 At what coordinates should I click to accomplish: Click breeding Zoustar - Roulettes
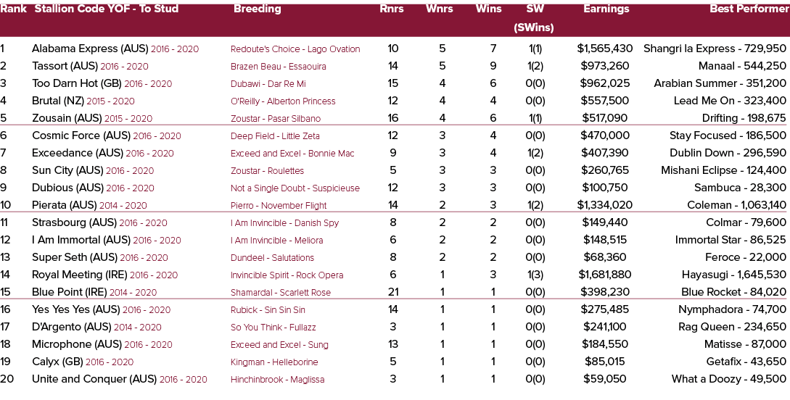(268, 170)
